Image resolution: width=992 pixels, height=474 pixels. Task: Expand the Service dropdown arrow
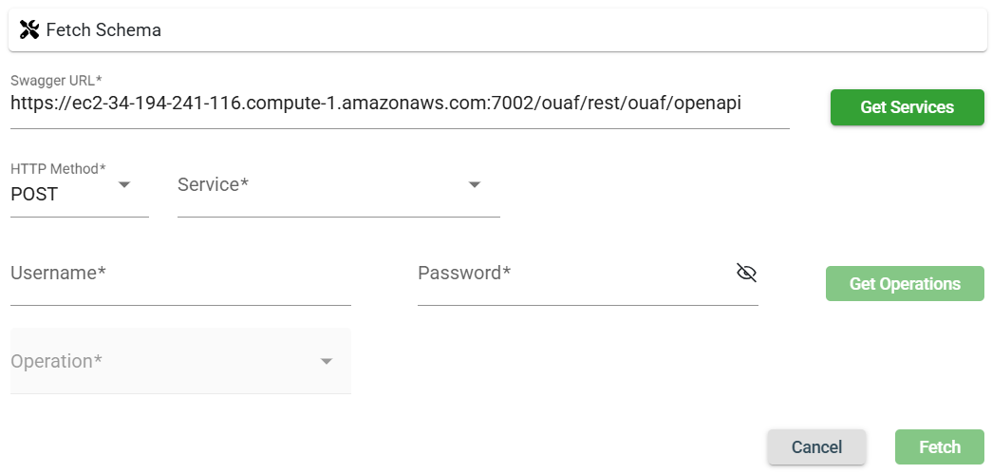(x=475, y=185)
